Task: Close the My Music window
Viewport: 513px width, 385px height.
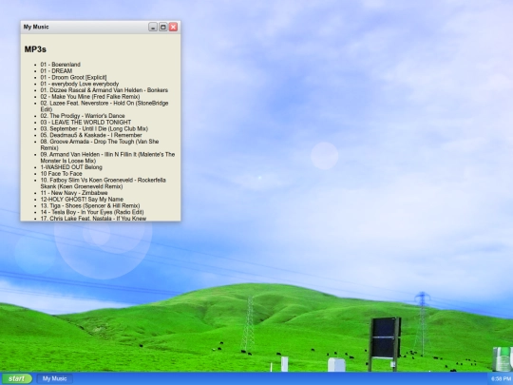Action: pos(173,27)
